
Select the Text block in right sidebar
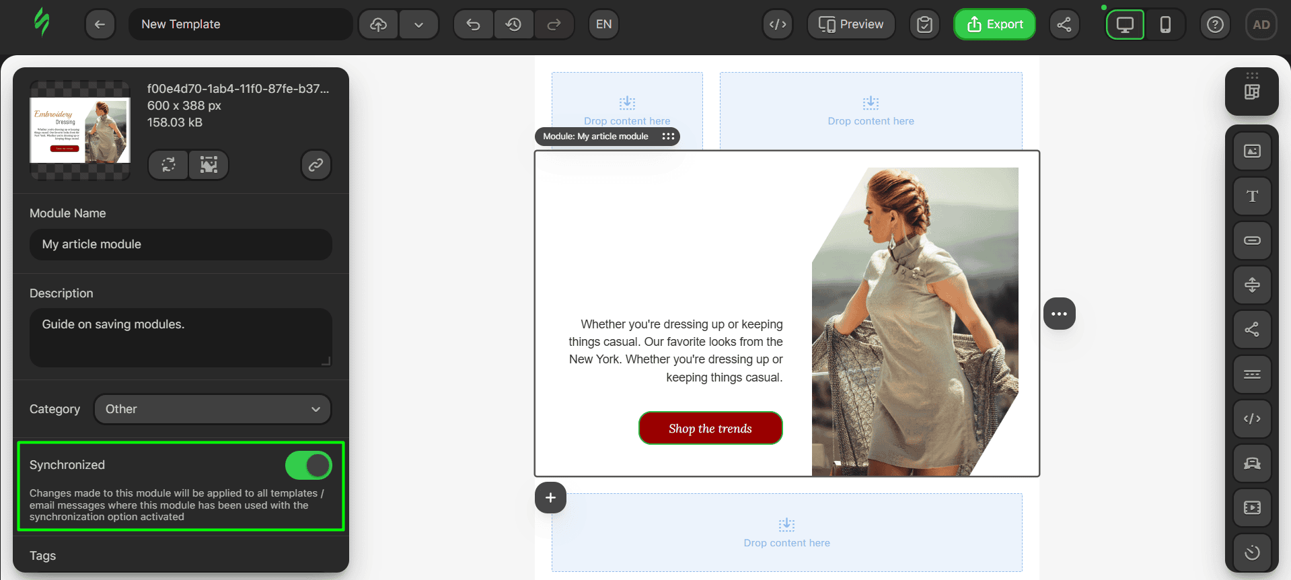pyautogui.click(x=1251, y=196)
